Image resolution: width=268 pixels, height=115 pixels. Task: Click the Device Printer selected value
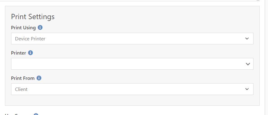pyautogui.click(x=30, y=39)
